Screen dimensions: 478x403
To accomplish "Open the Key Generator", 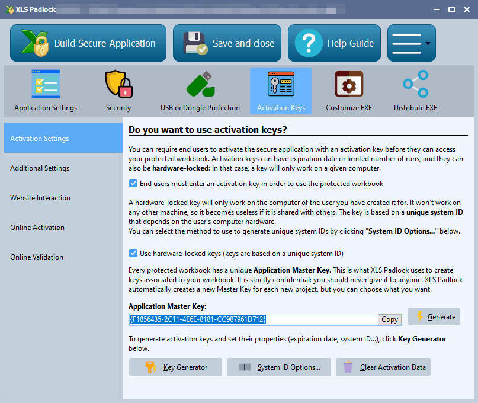I will 175,367.
